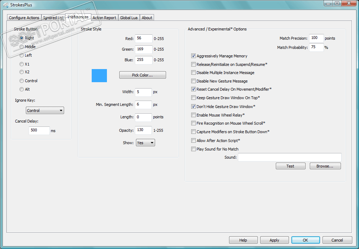Choose X2 as stroke button

(x=22, y=72)
